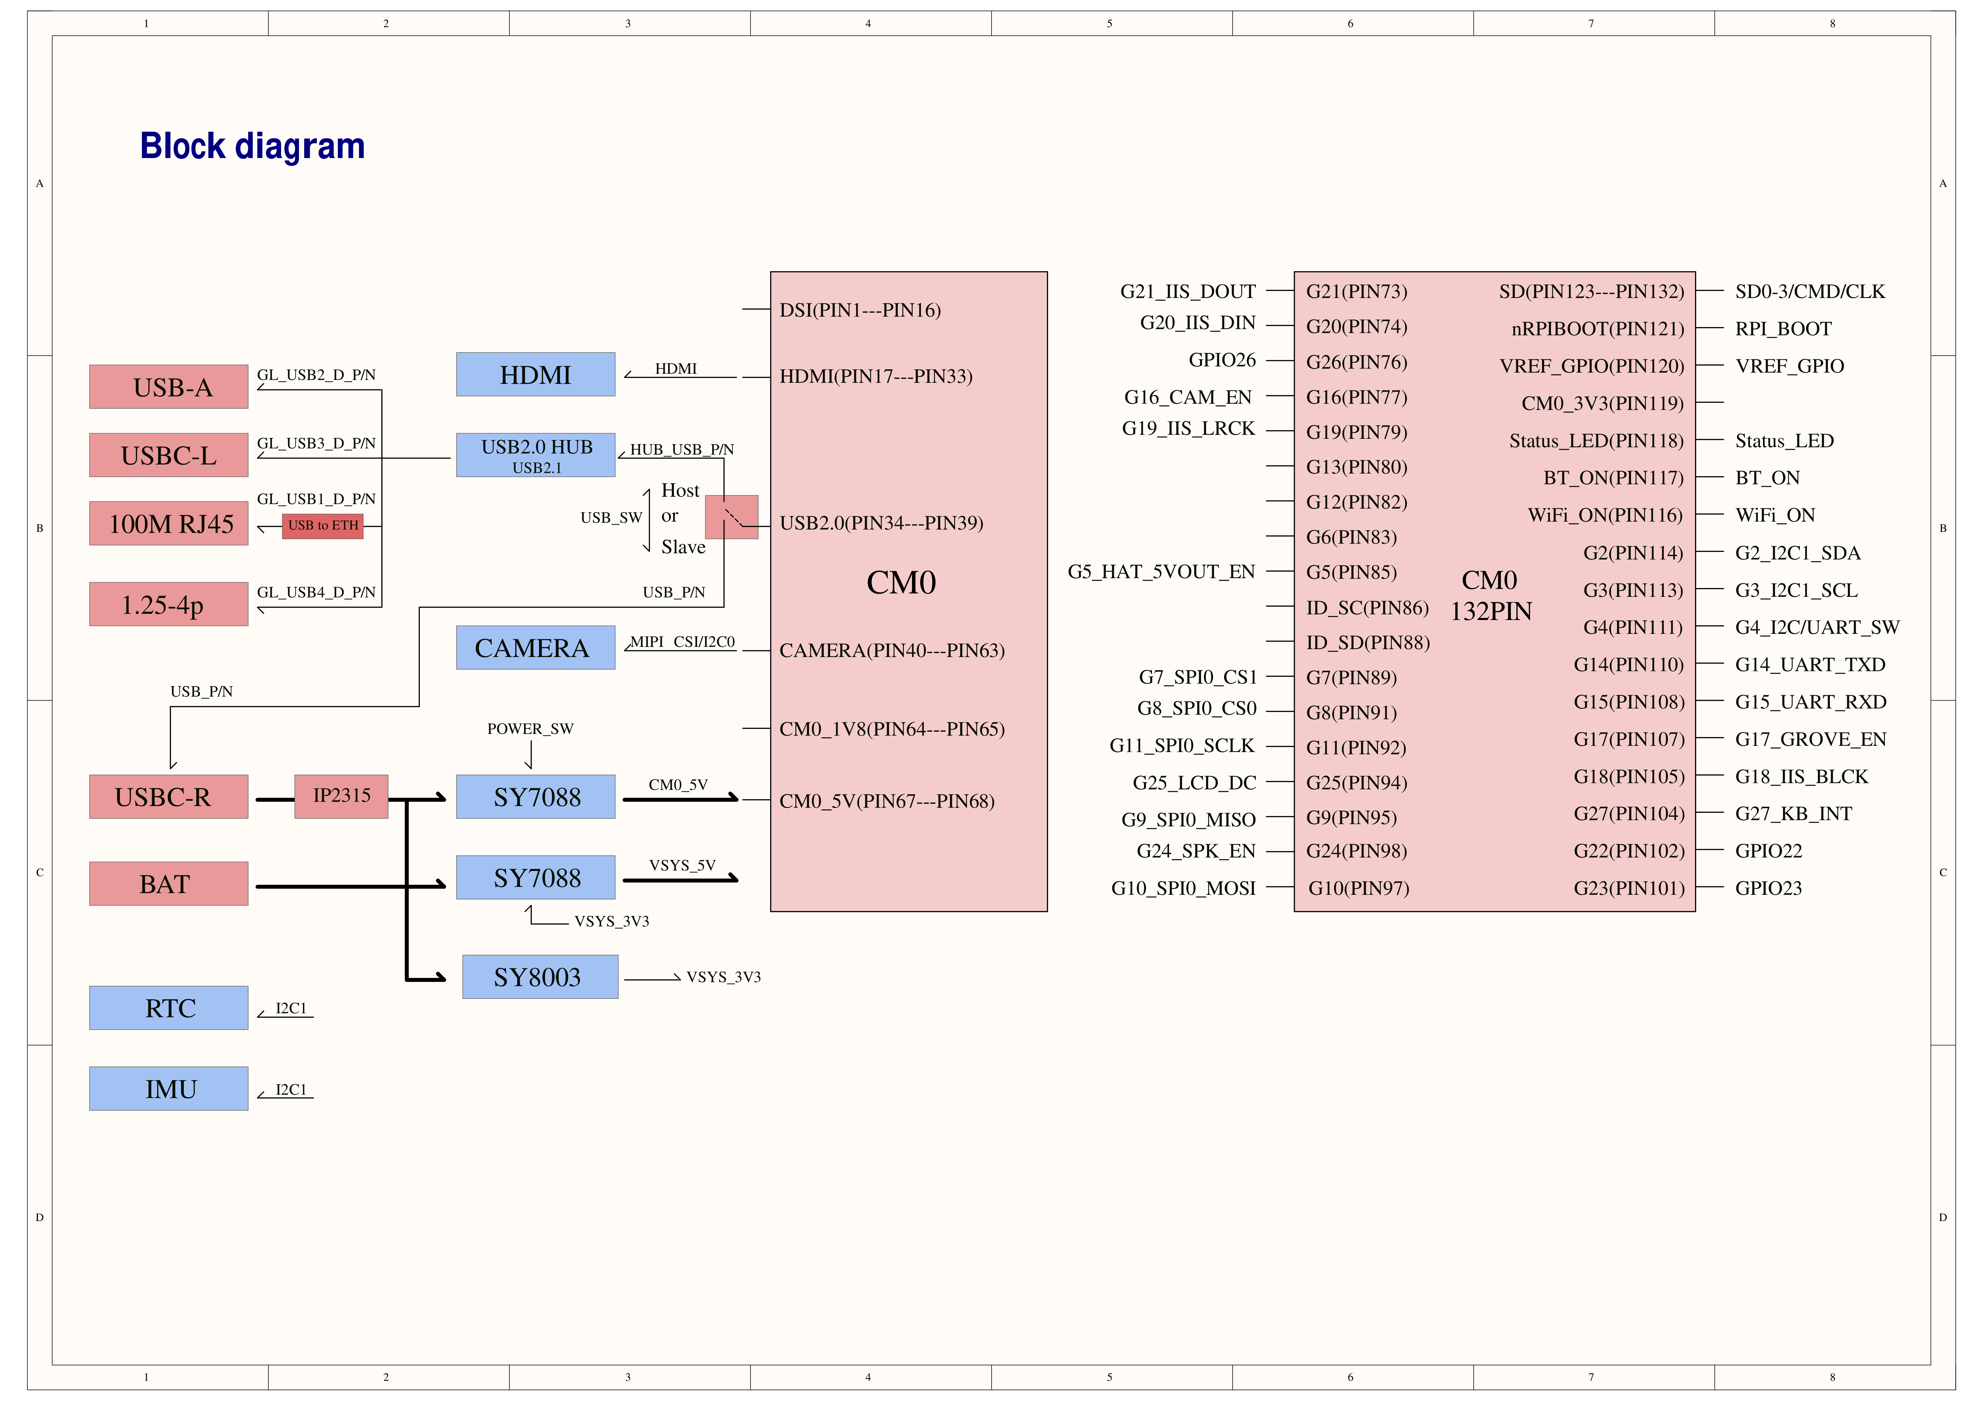Select the RTC block
This screenshot has height=1402, width=1985.
(x=169, y=1008)
